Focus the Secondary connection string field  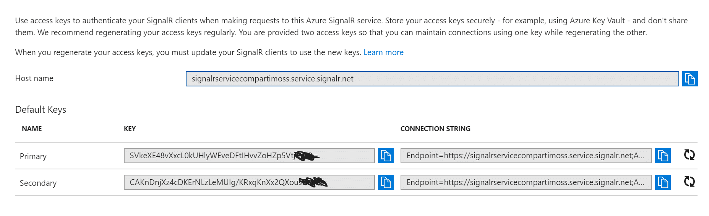[x=526, y=182]
